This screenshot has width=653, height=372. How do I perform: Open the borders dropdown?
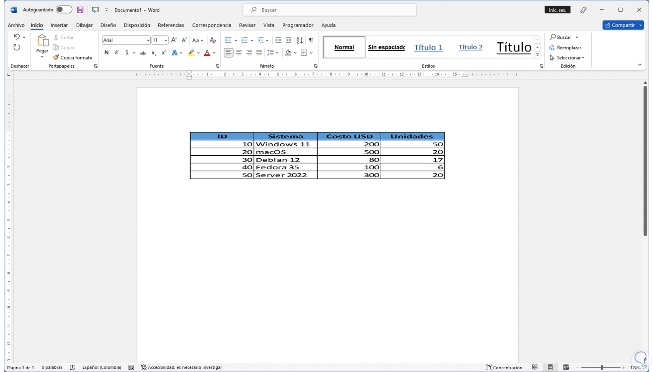(311, 53)
